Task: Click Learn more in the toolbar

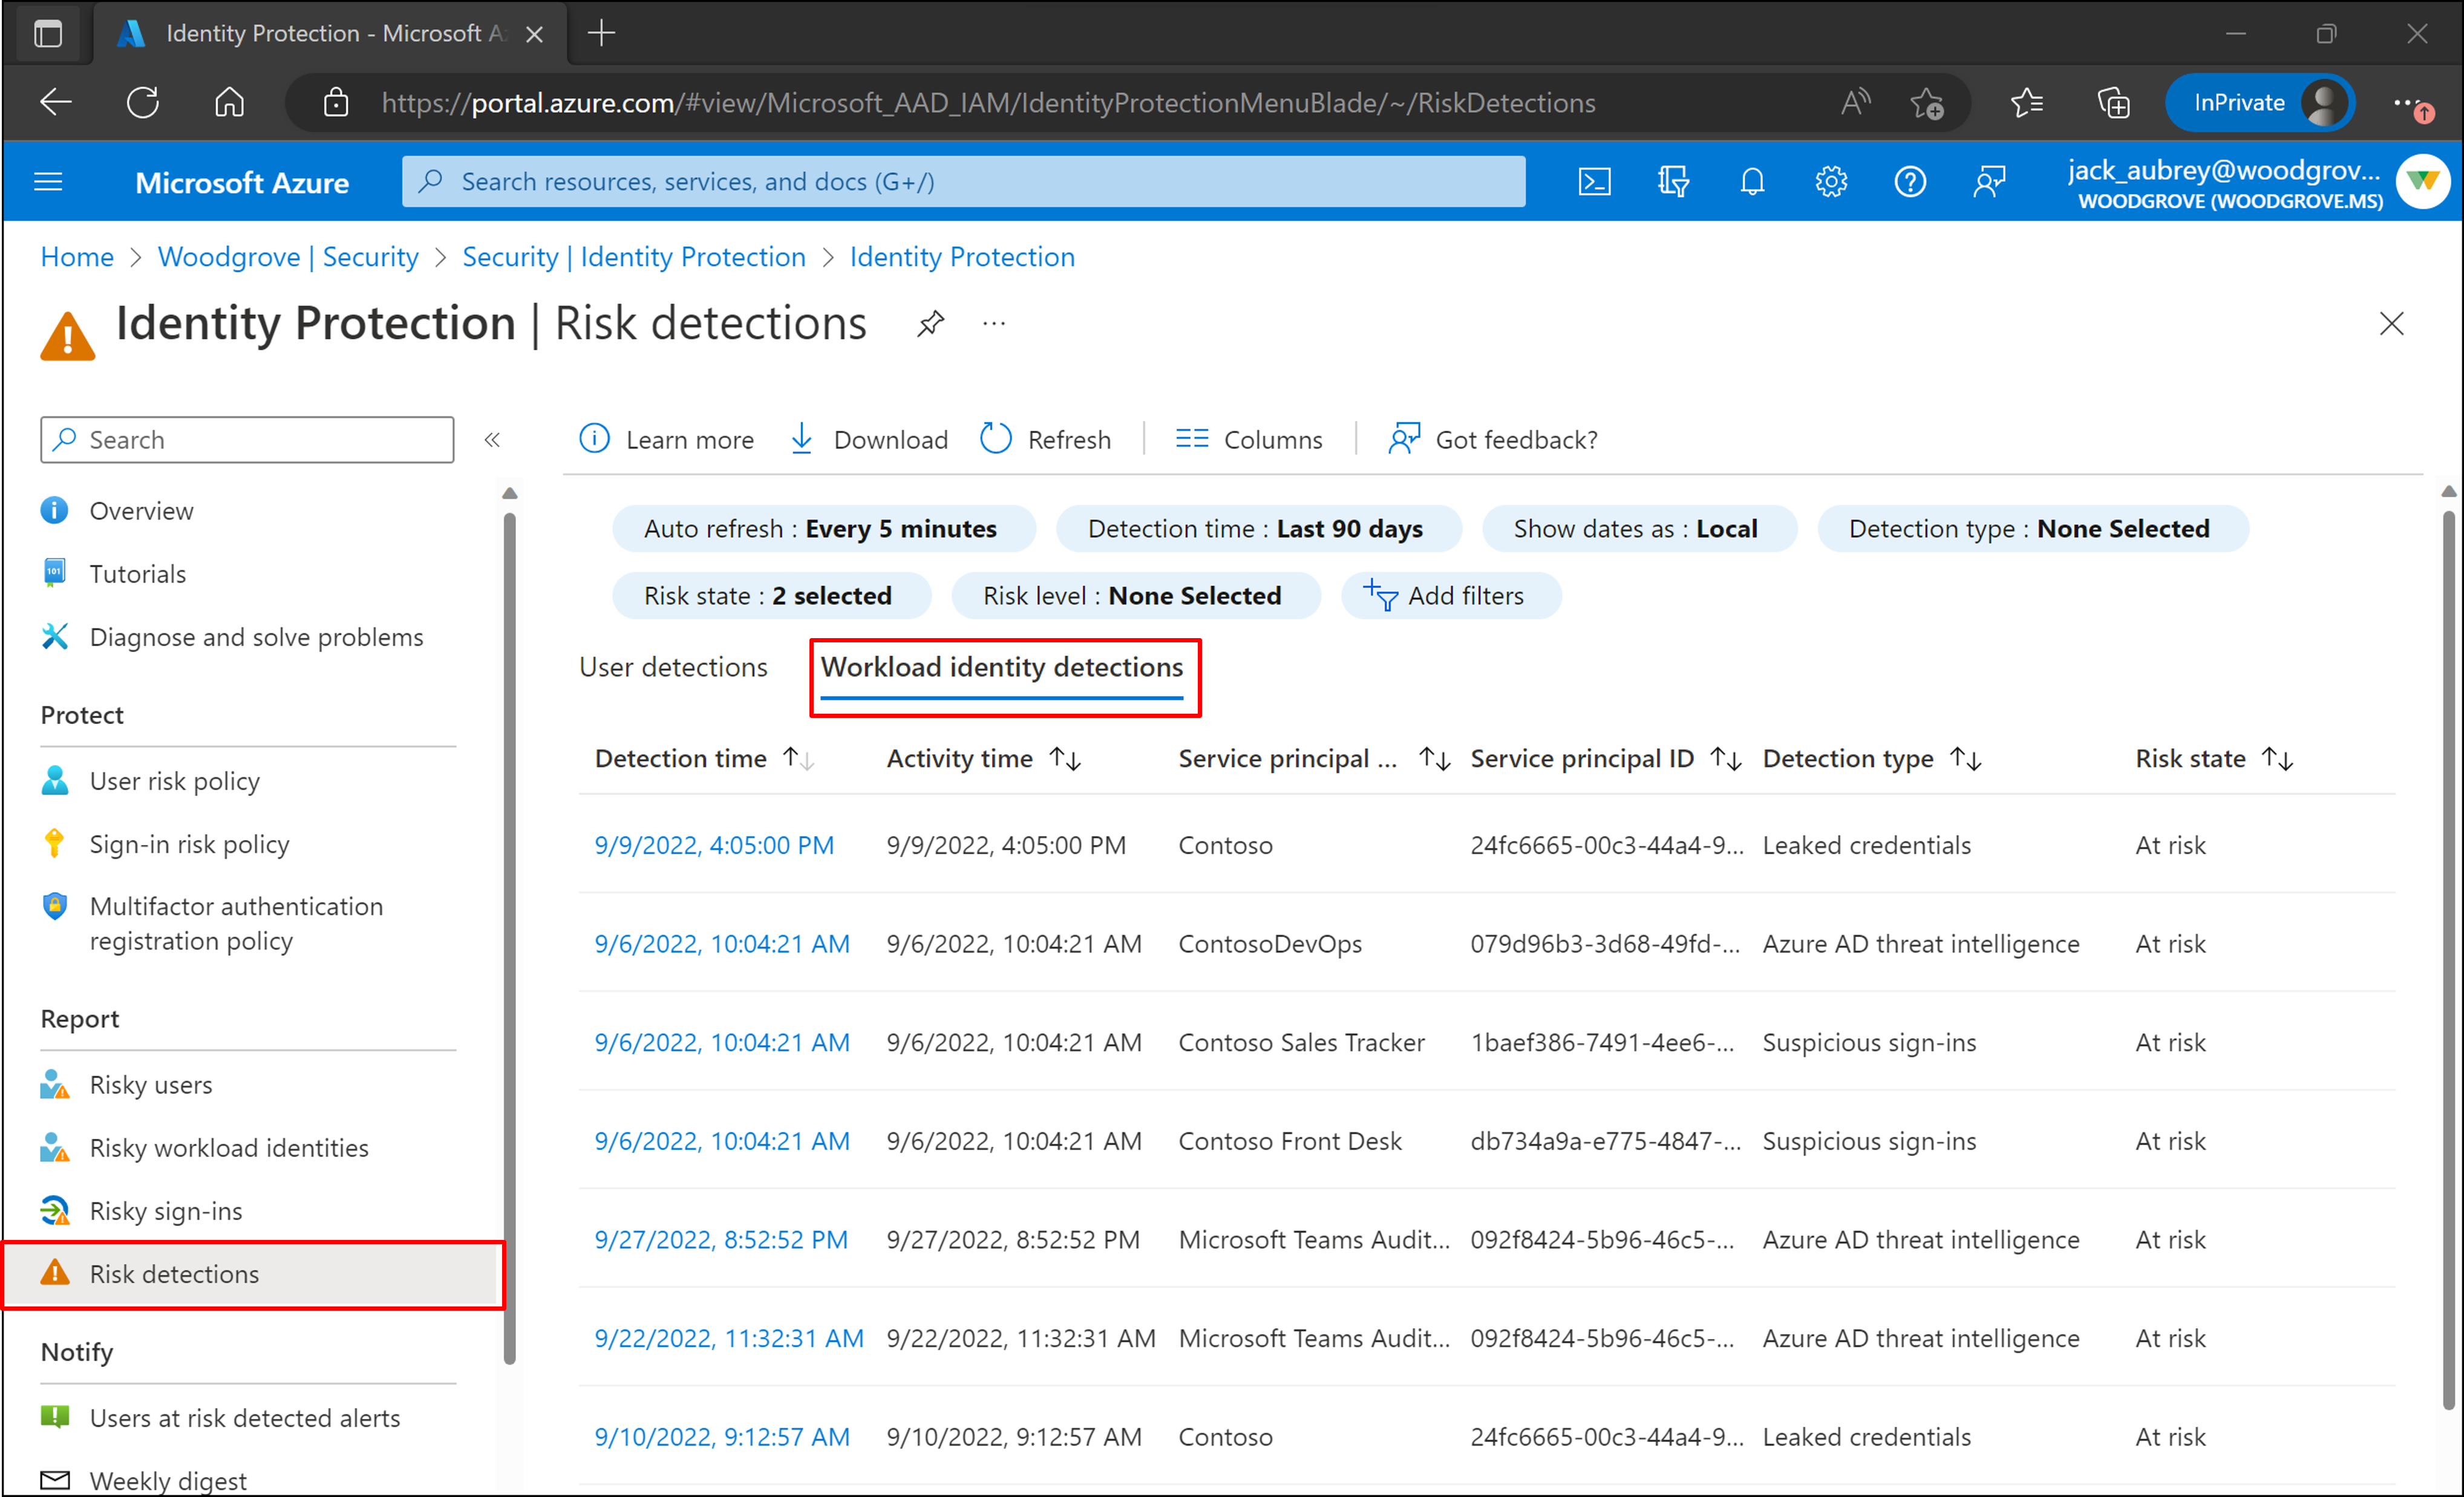Action: point(666,440)
